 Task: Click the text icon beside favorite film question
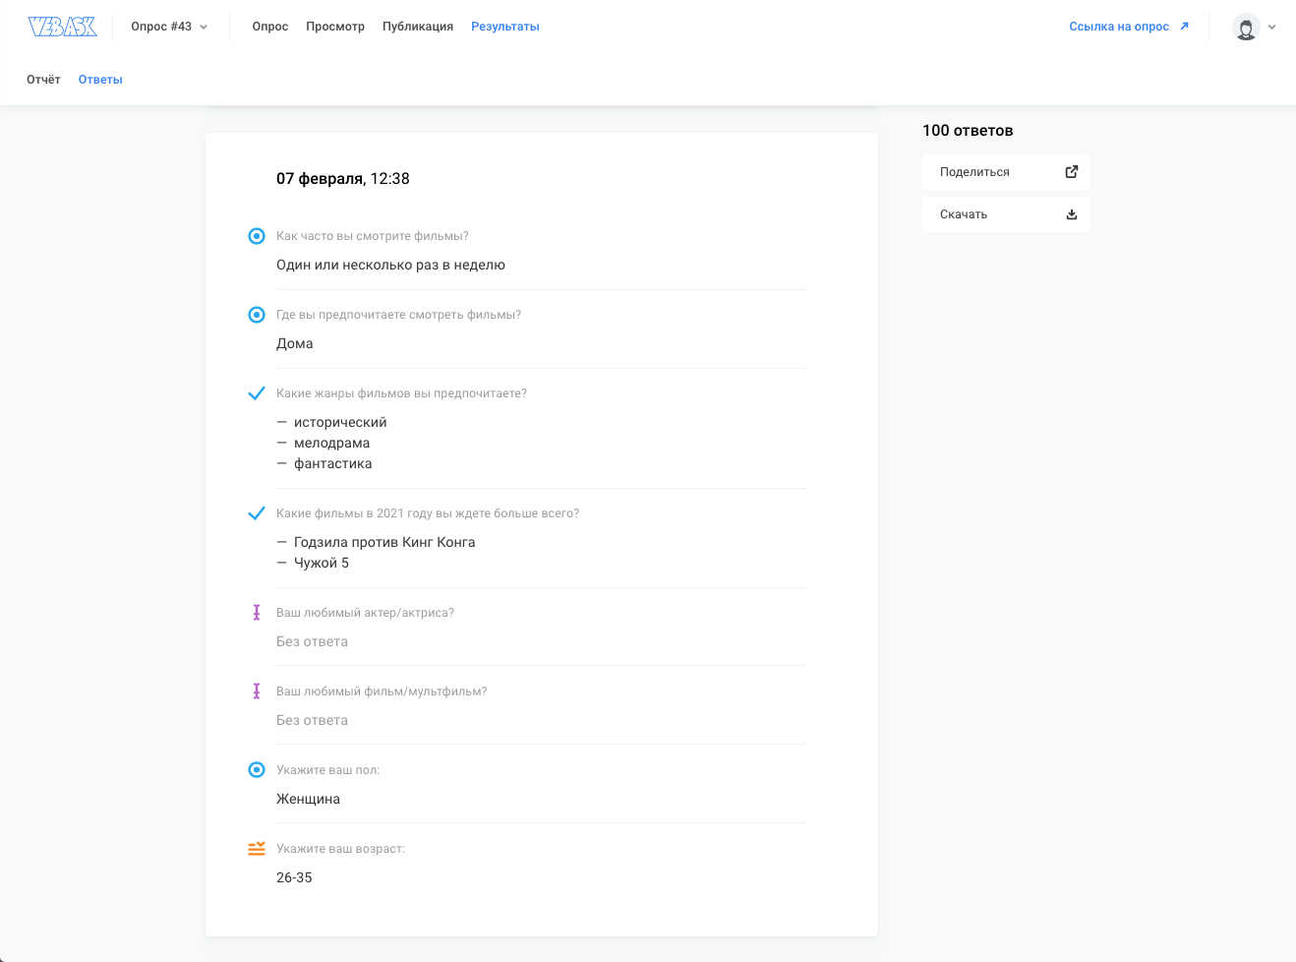click(x=257, y=691)
